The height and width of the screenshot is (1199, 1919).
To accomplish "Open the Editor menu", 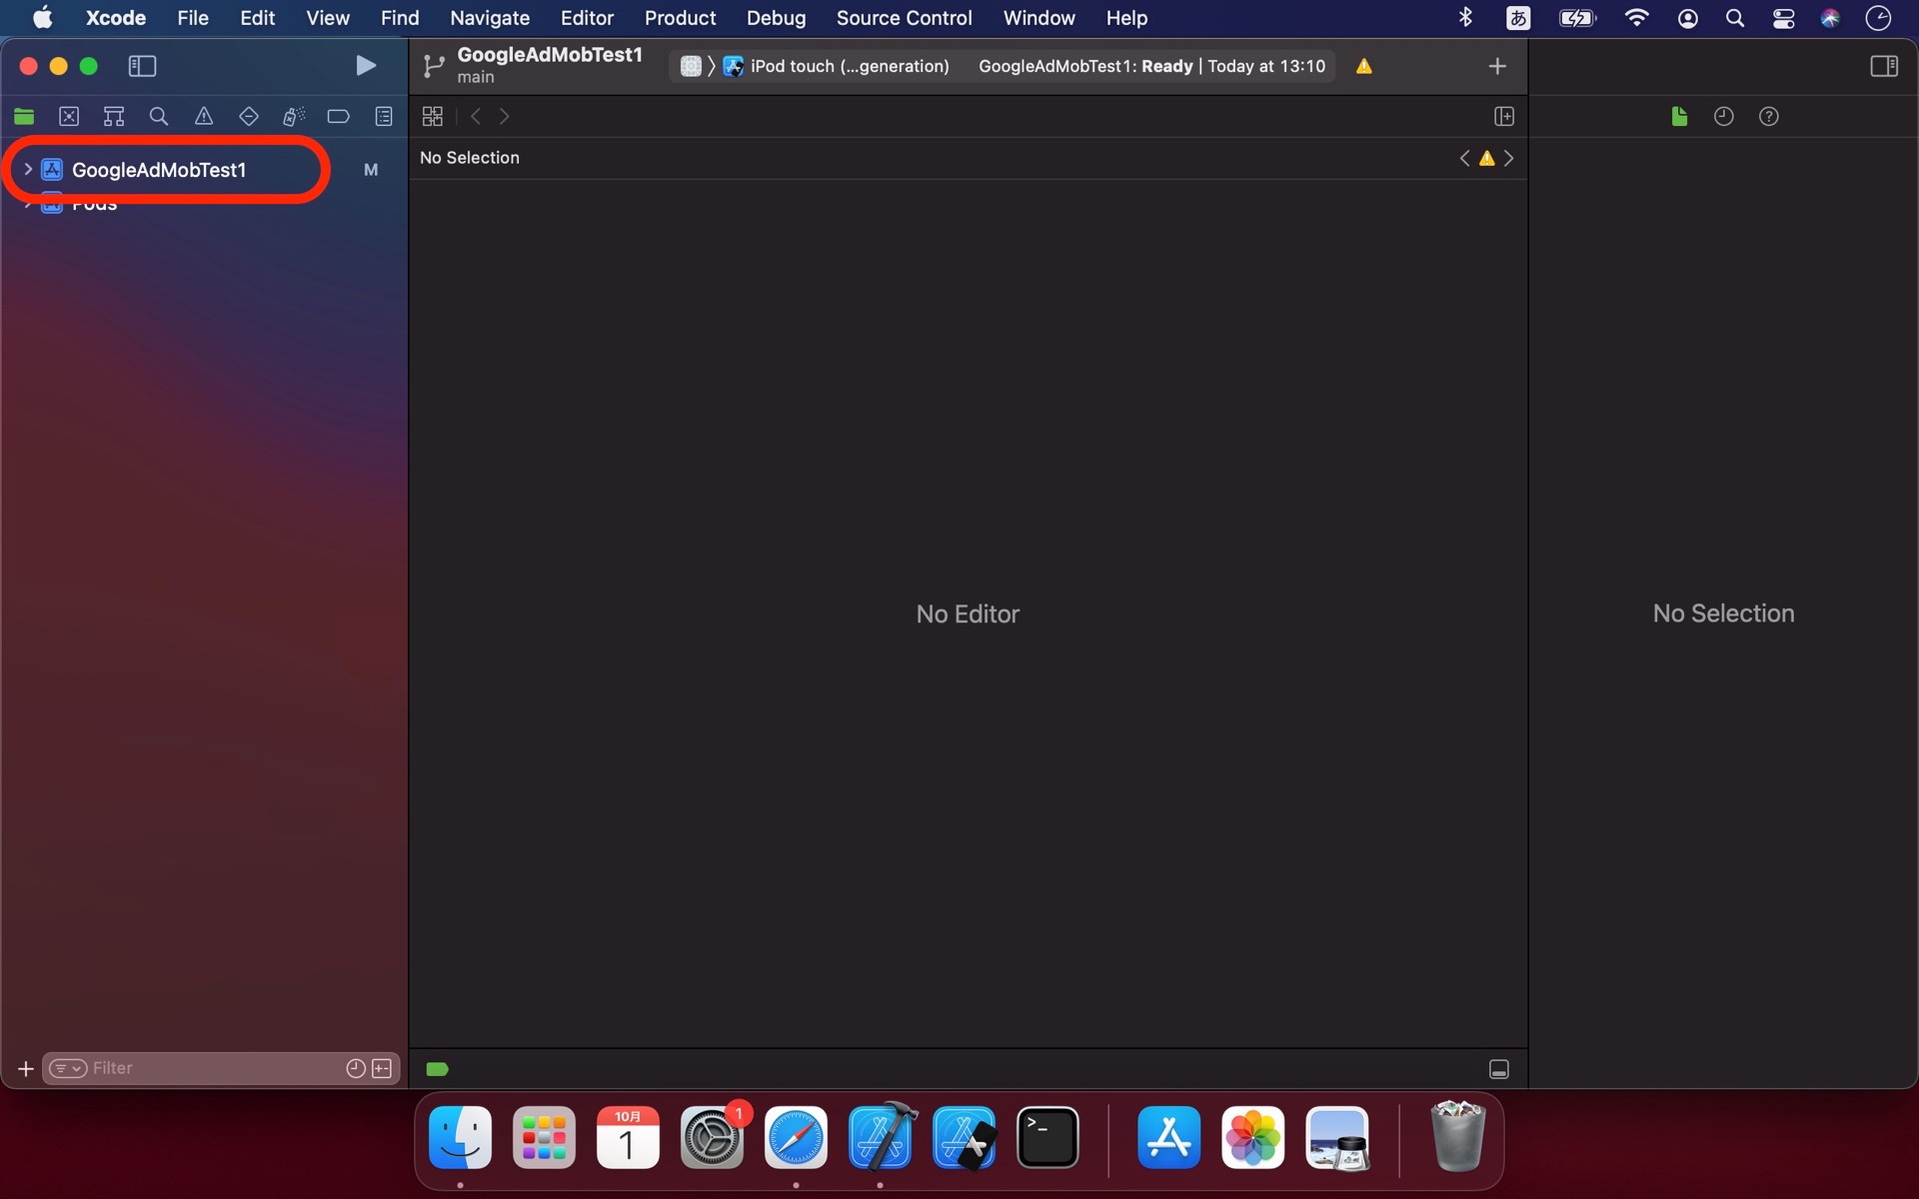I will (587, 18).
